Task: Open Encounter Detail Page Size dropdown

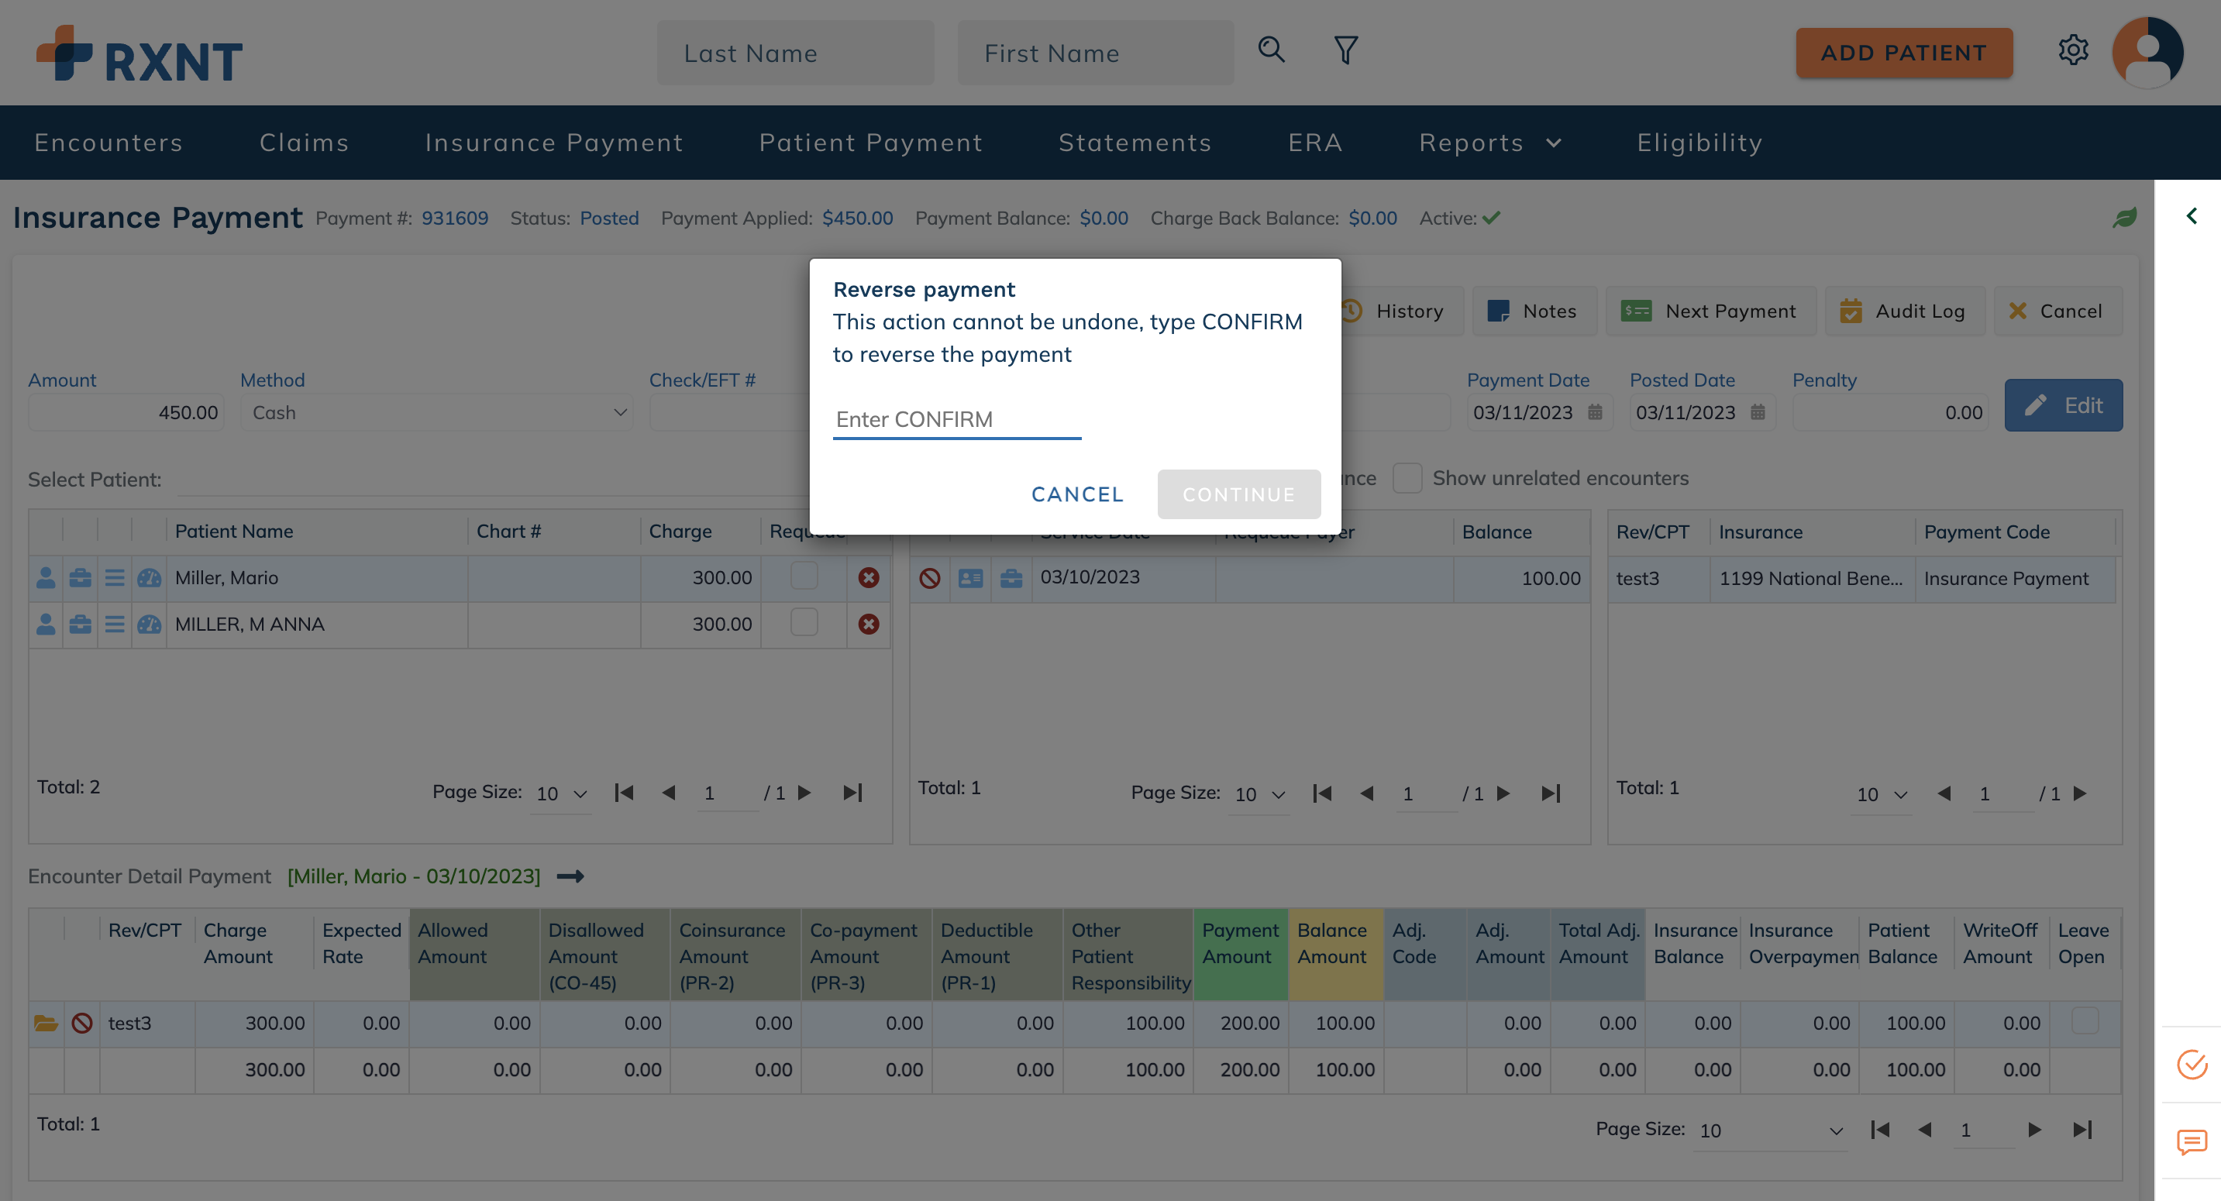Action: tap(1771, 1131)
